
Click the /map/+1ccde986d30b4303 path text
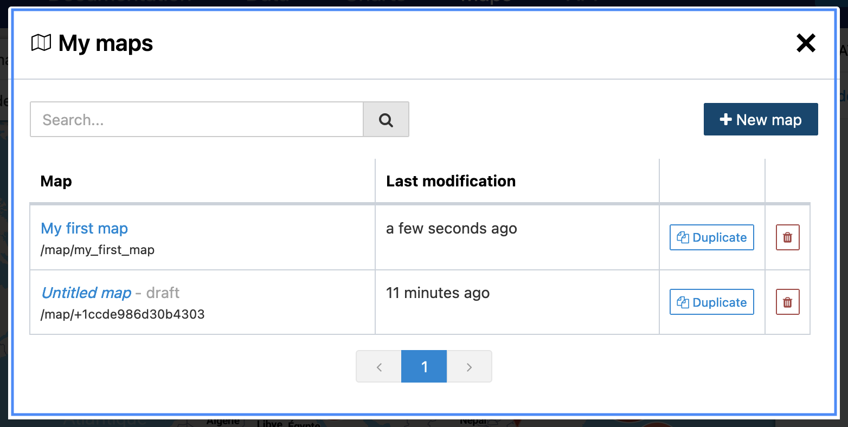(123, 314)
